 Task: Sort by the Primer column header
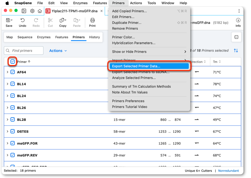[24, 62]
